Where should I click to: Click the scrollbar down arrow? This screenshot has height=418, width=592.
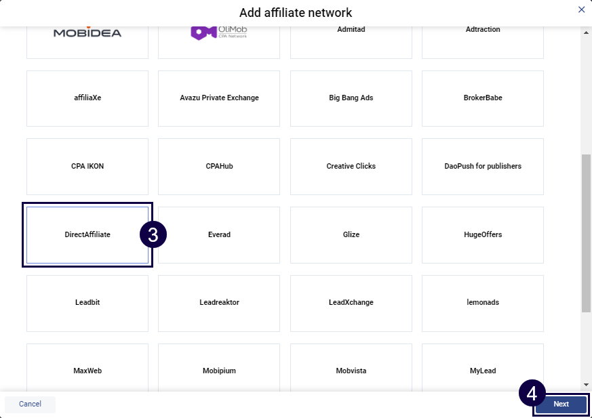coord(586,383)
